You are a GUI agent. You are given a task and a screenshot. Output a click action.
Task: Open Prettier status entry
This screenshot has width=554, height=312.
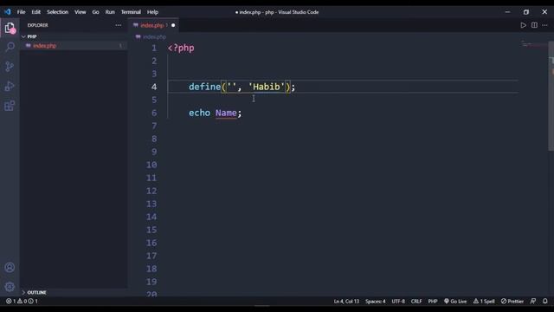(512, 302)
